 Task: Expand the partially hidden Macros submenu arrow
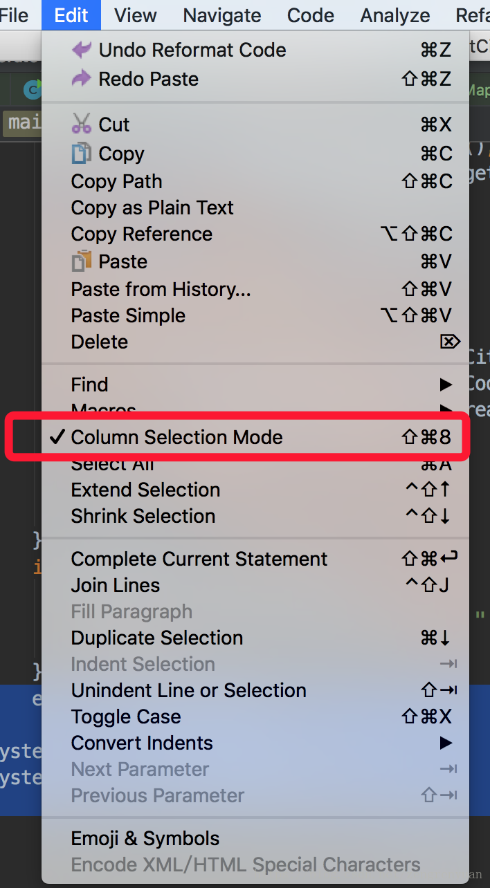click(x=446, y=408)
